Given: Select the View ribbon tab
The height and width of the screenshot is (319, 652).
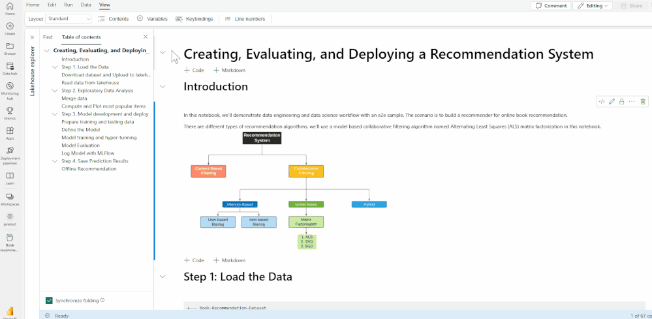Looking at the screenshot, I should 105,5.
